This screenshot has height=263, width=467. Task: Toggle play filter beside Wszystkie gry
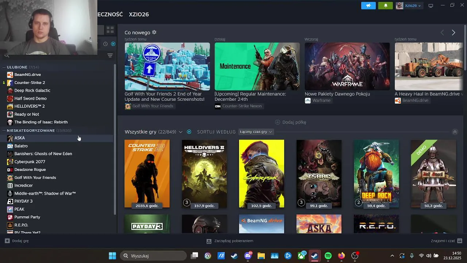pos(189,132)
